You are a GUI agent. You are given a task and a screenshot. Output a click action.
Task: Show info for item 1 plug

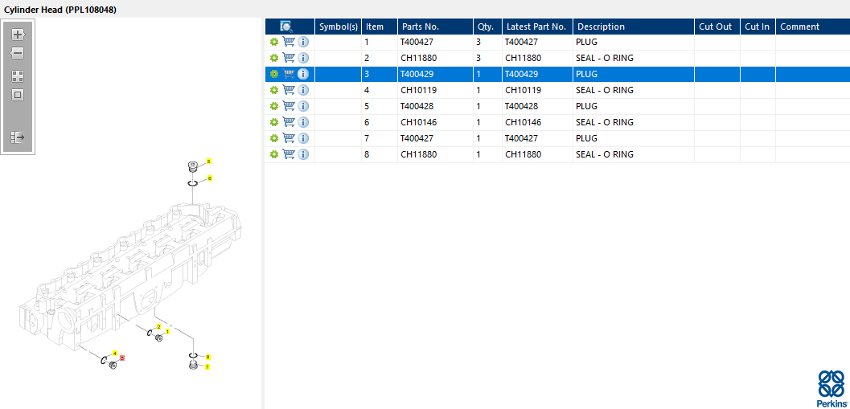303,42
